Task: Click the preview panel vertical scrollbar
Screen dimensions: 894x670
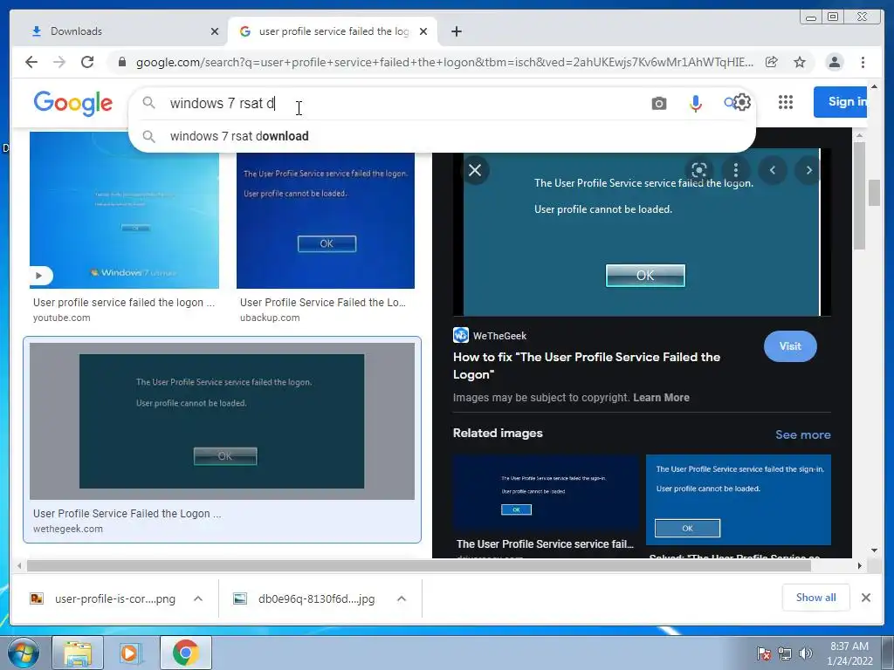Action: pyautogui.click(x=859, y=196)
